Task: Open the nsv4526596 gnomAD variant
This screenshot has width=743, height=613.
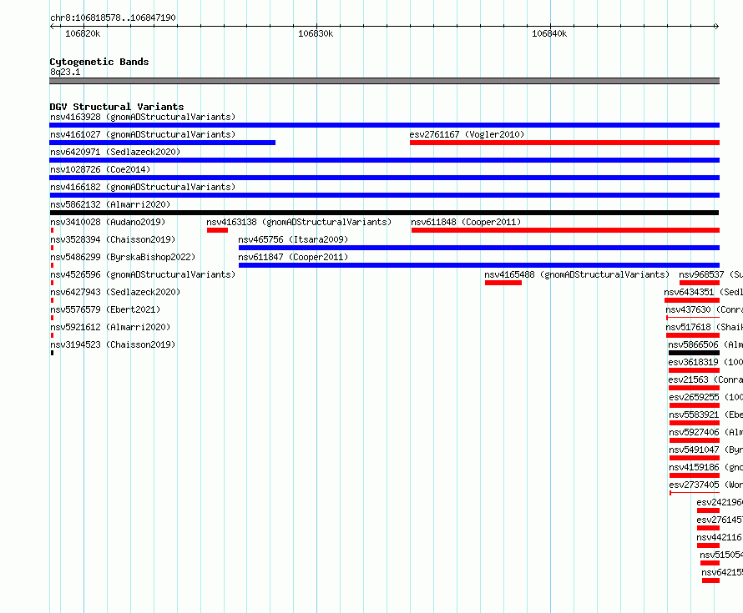Action: click(x=143, y=274)
